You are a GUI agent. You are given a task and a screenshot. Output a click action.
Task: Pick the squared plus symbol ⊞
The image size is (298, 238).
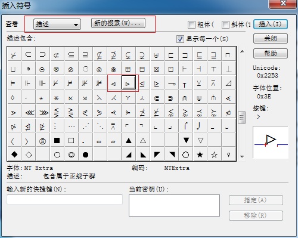[129, 69]
